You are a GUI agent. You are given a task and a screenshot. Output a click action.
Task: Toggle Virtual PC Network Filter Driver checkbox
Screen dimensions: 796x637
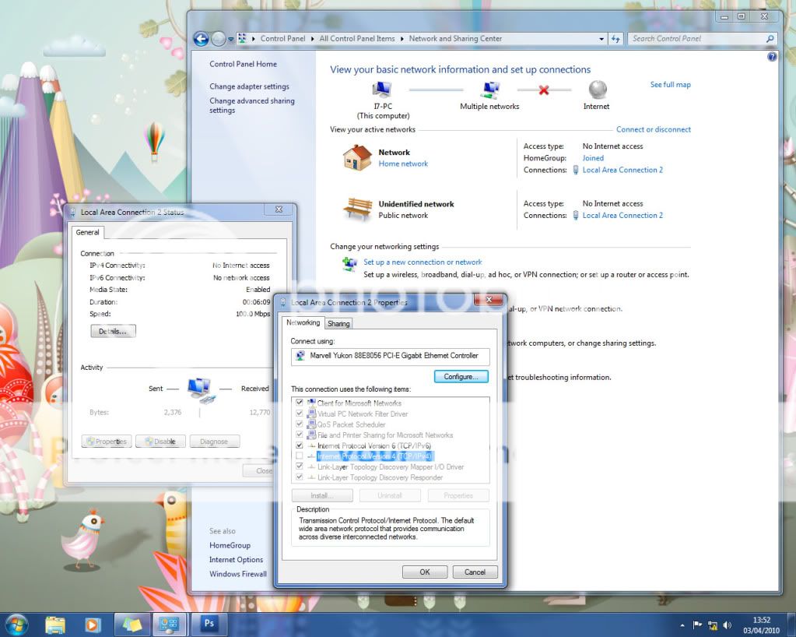[x=300, y=413]
